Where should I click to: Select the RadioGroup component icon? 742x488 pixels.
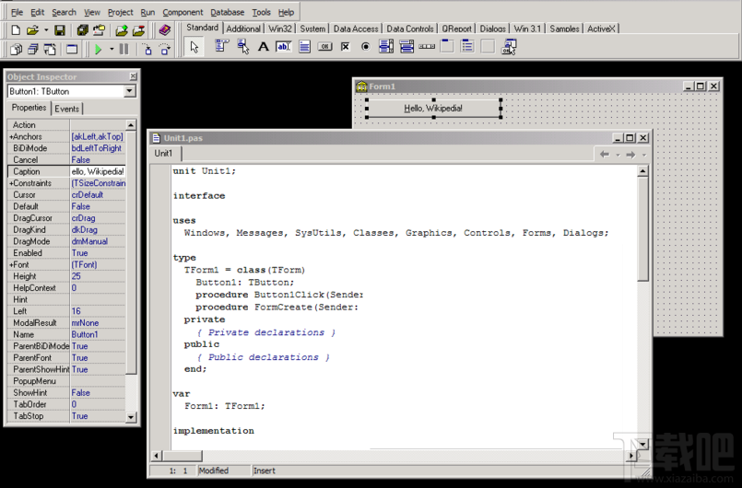pos(467,46)
